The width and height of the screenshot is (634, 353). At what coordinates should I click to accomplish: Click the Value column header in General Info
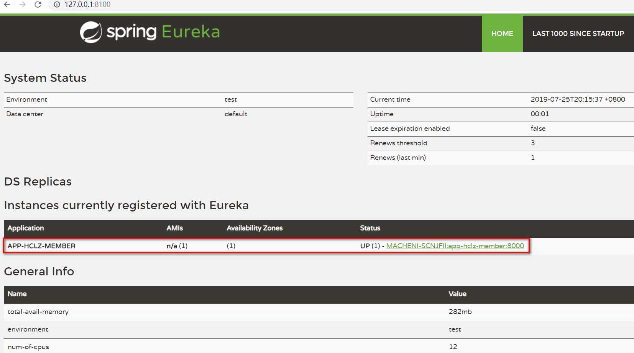click(x=457, y=294)
